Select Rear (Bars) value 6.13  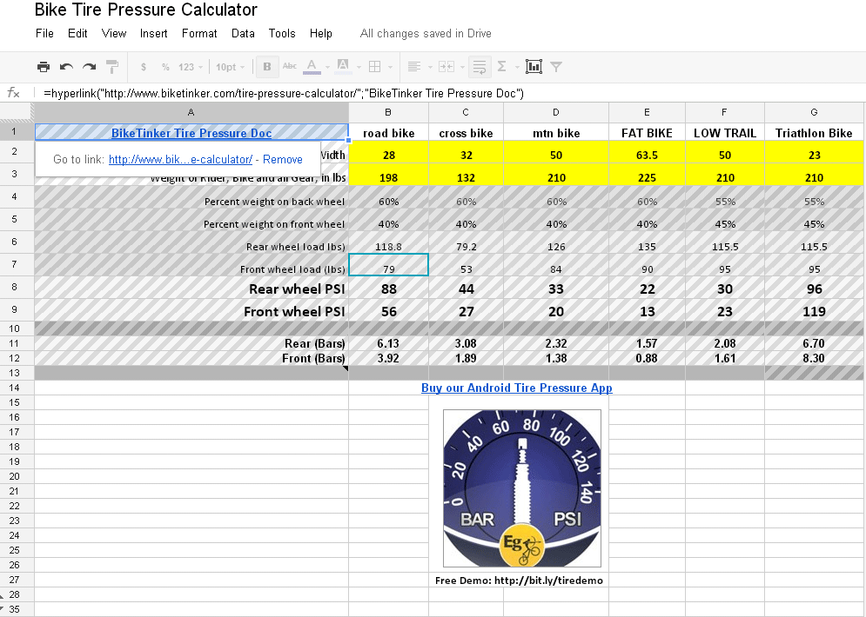[389, 343]
